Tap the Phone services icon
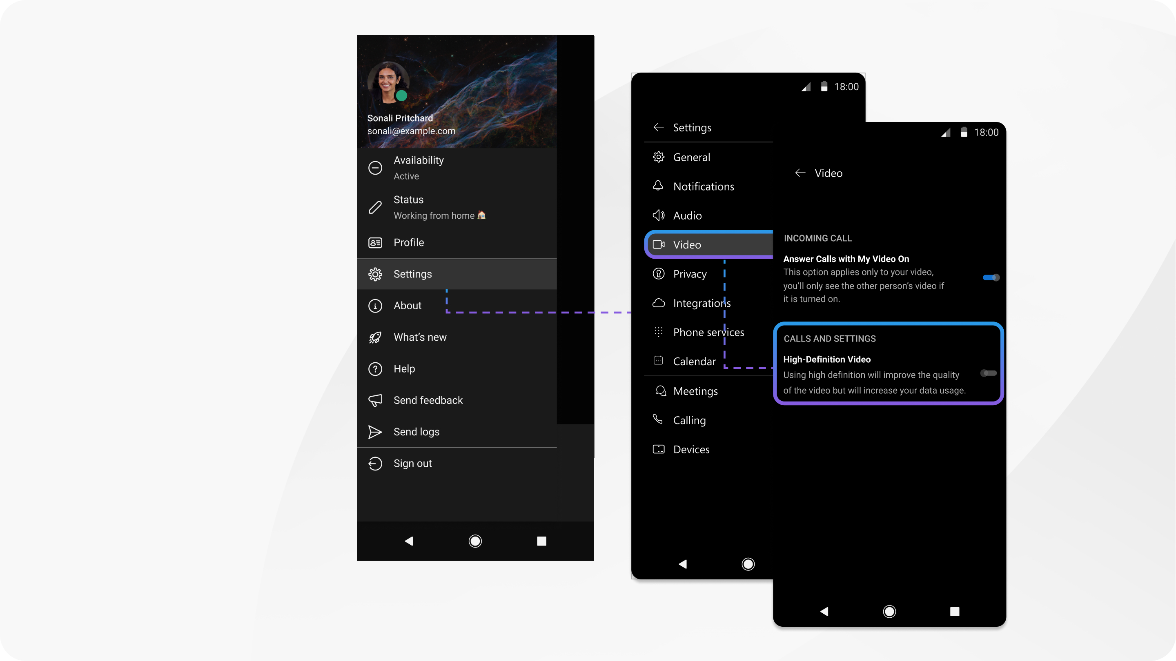The image size is (1176, 661). 659,332
